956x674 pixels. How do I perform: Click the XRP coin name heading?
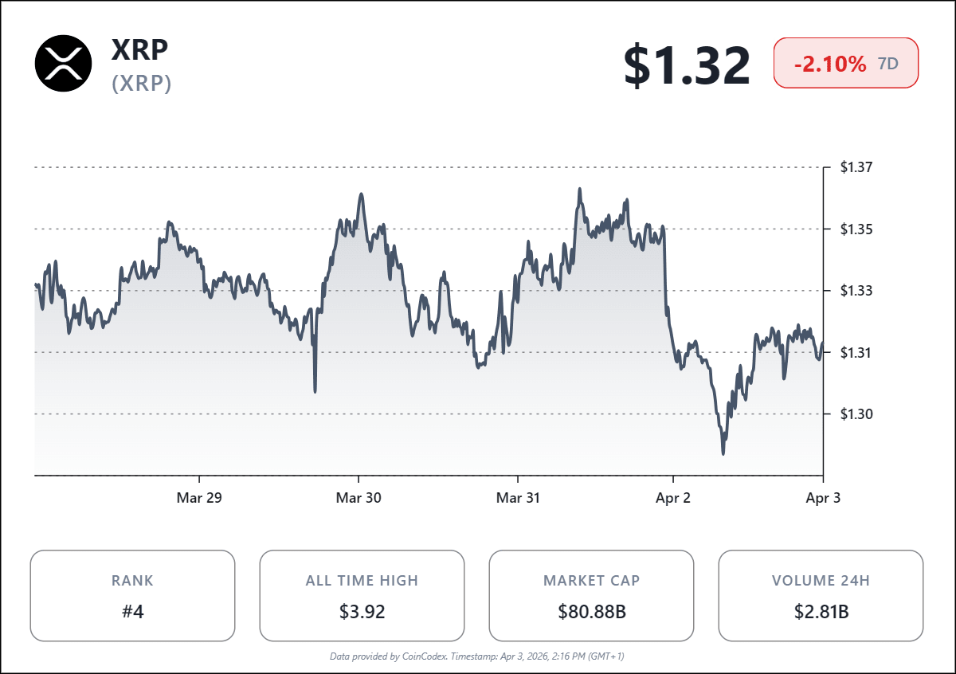click(x=140, y=50)
